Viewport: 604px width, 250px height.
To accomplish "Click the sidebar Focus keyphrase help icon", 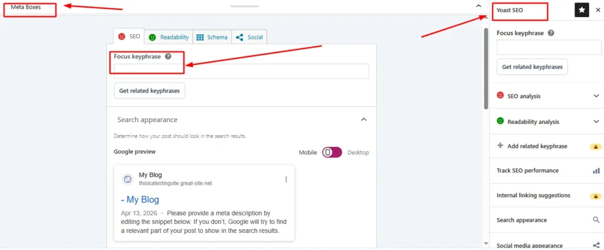I will 551,33.
